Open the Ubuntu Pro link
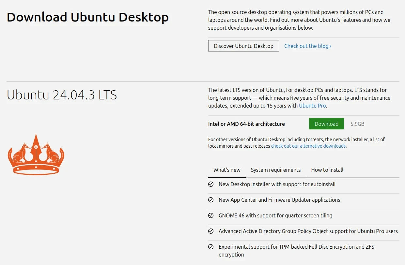This screenshot has height=265, width=405. (312, 106)
